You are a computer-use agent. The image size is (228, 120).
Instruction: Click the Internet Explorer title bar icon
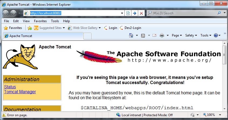tap(4, 5)
